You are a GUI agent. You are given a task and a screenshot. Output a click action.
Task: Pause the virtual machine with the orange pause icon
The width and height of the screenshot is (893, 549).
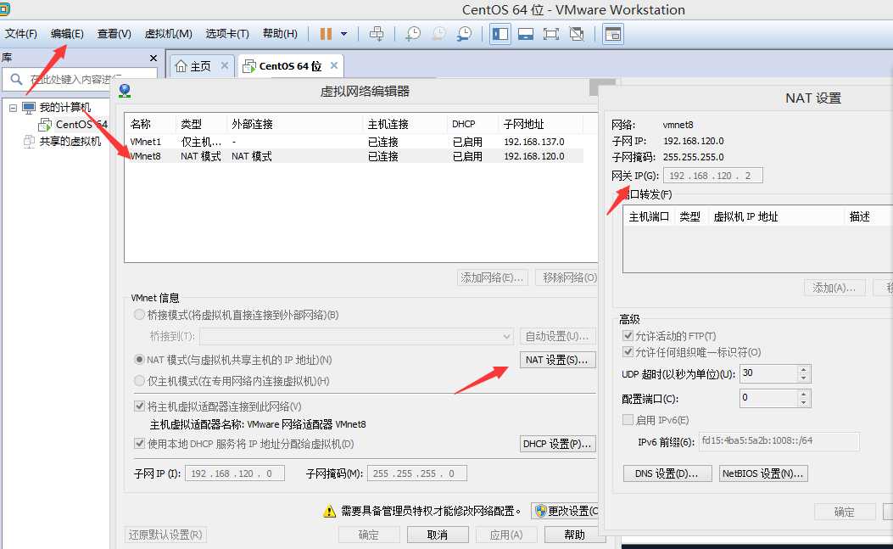(x=326, y=34)
